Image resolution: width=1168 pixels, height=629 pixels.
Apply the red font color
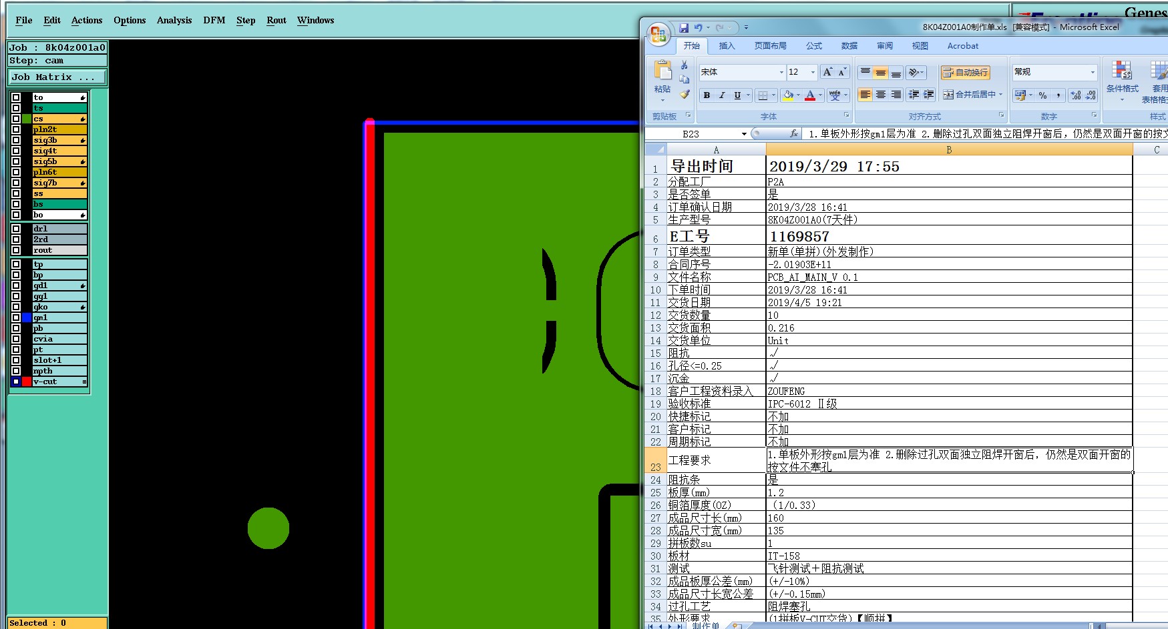pos(810,95)
